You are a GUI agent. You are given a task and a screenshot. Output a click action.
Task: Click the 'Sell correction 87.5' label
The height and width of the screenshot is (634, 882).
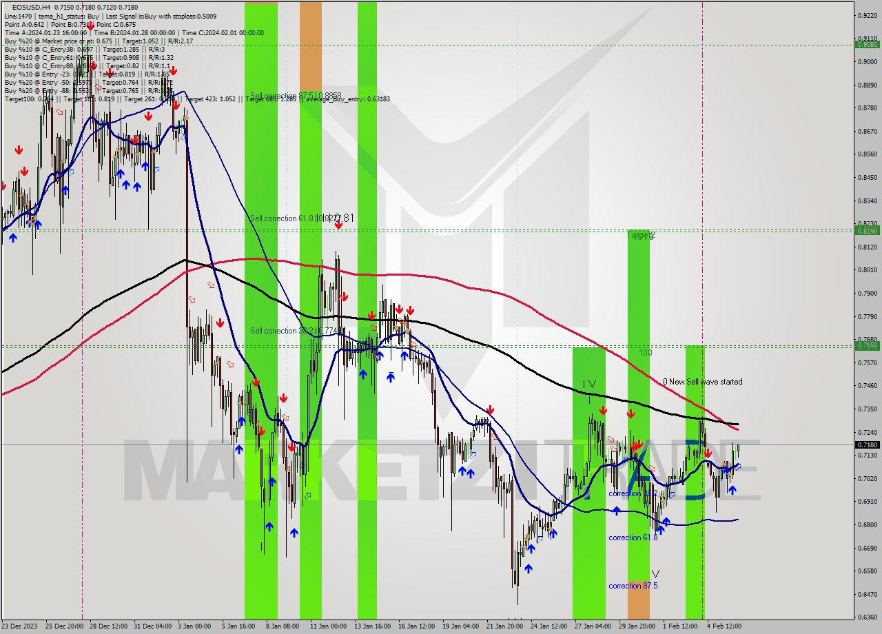tap(295, 96)
